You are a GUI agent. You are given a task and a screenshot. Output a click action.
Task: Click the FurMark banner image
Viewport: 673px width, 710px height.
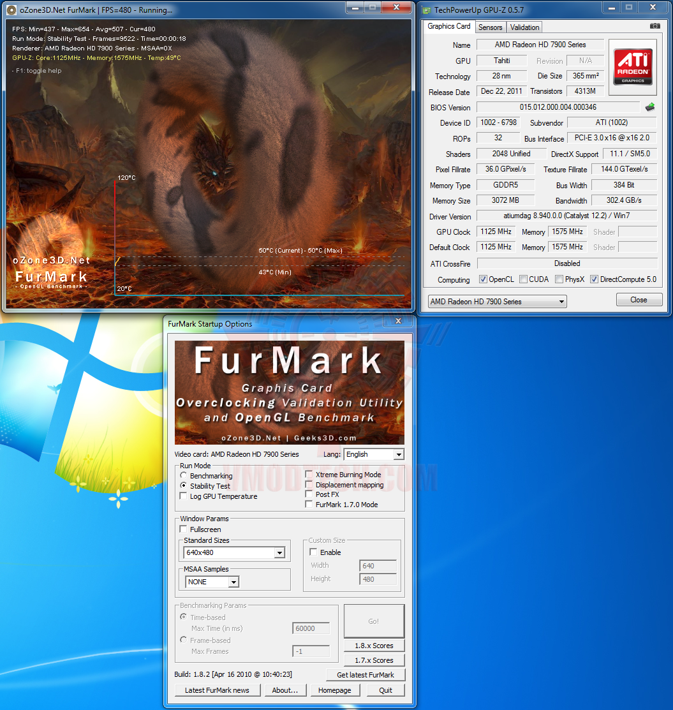click(290, 392)
